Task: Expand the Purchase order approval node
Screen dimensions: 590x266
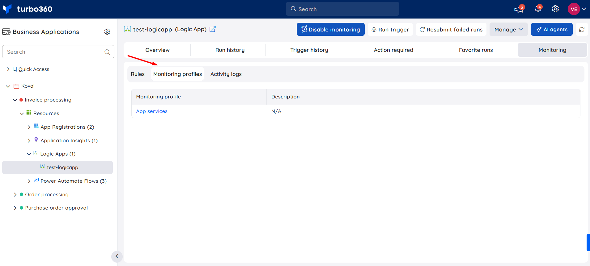Action: point(15,208)
